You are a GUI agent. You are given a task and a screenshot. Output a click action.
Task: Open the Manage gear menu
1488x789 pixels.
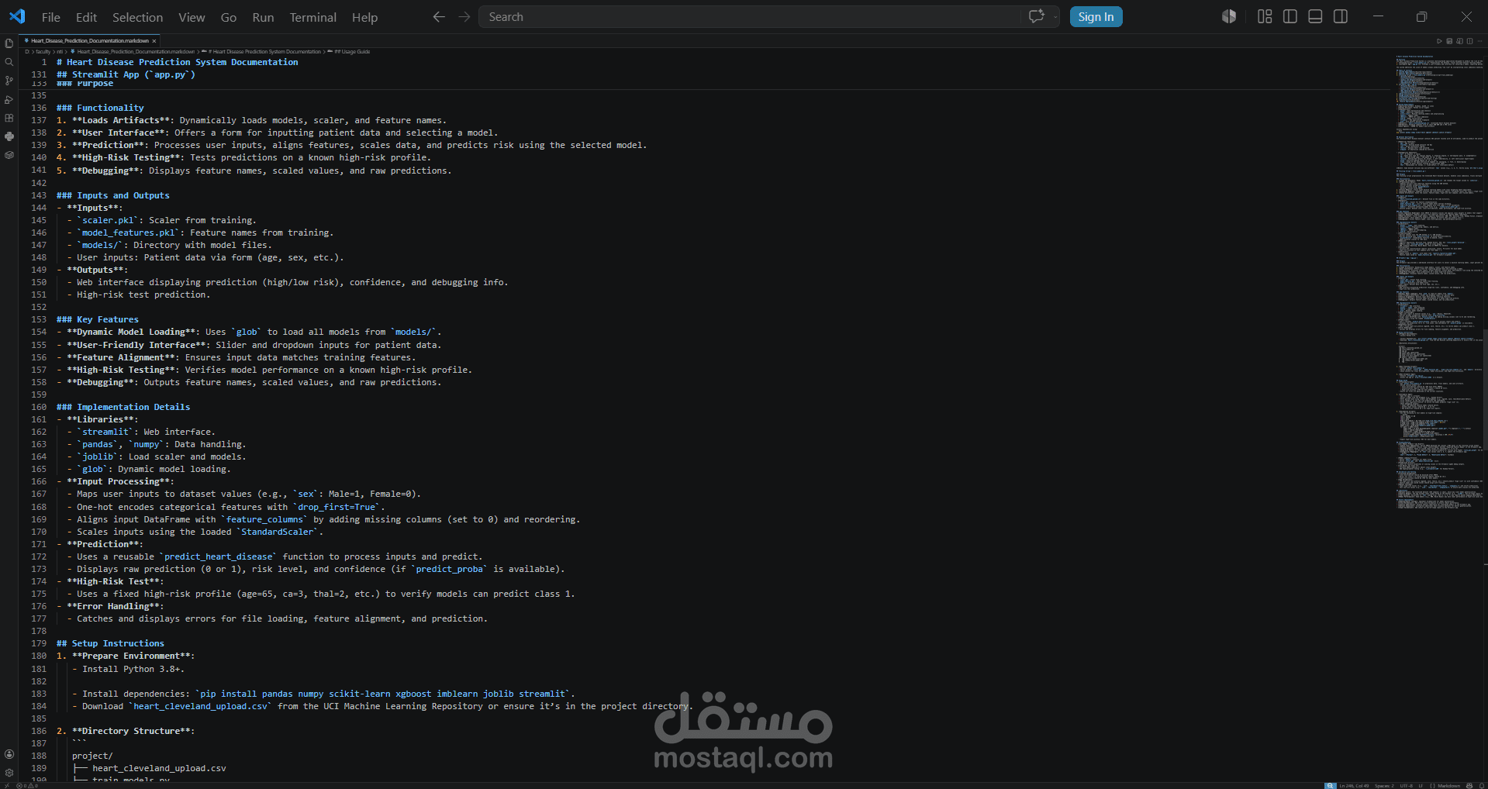9,773
